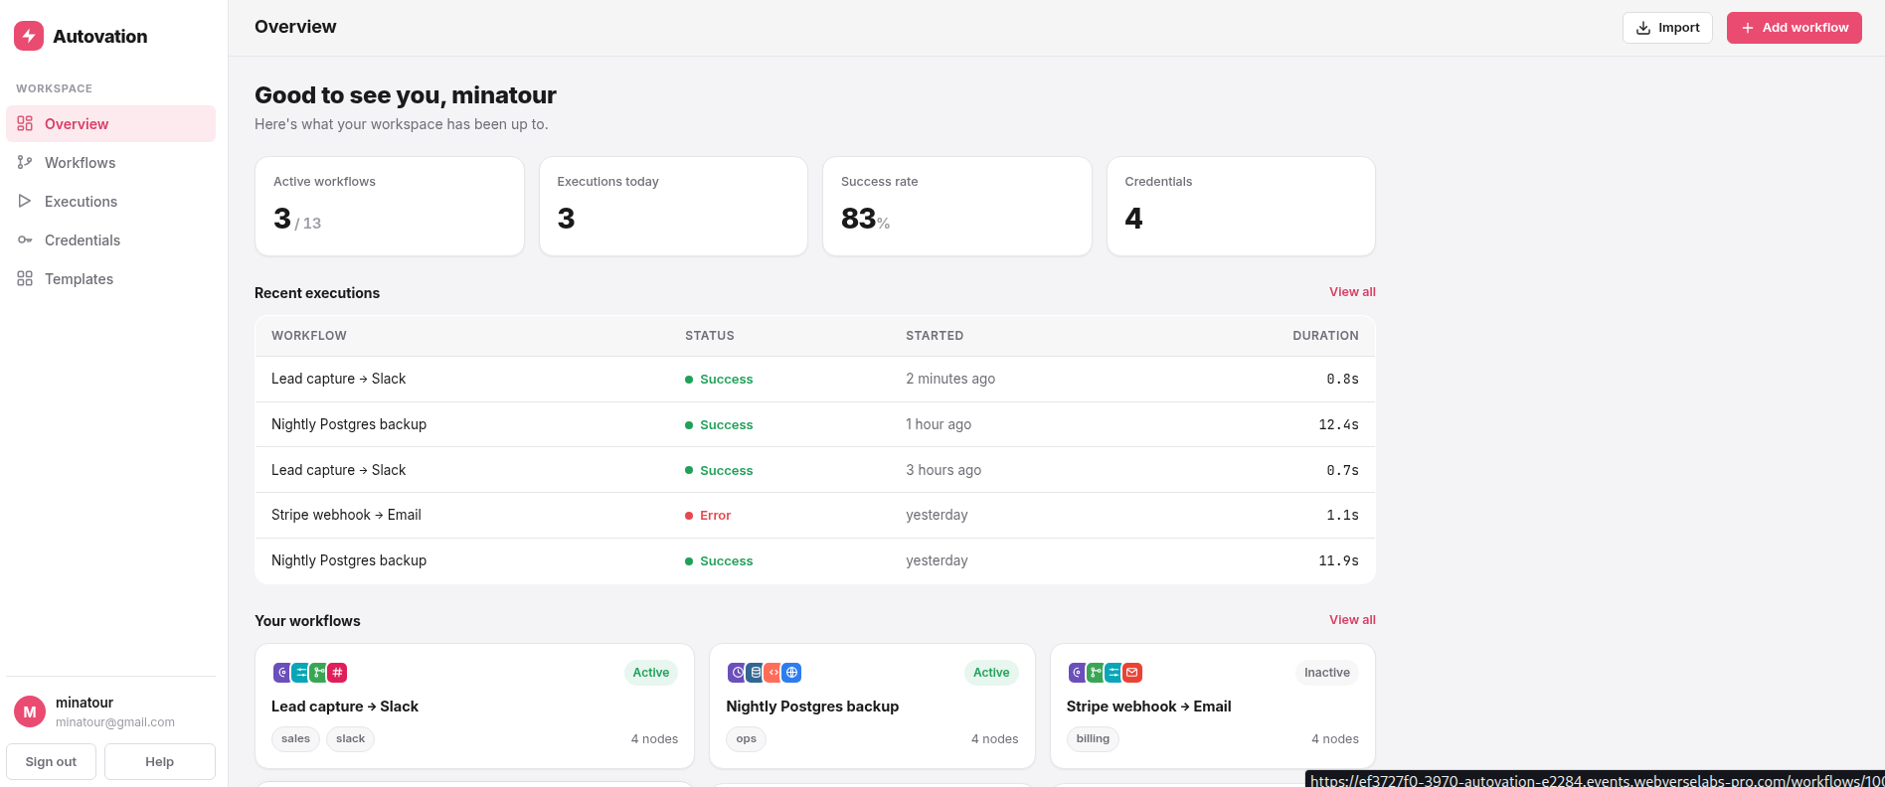Open the Stripe webhook → Email workflow card

coord(1212,706)
